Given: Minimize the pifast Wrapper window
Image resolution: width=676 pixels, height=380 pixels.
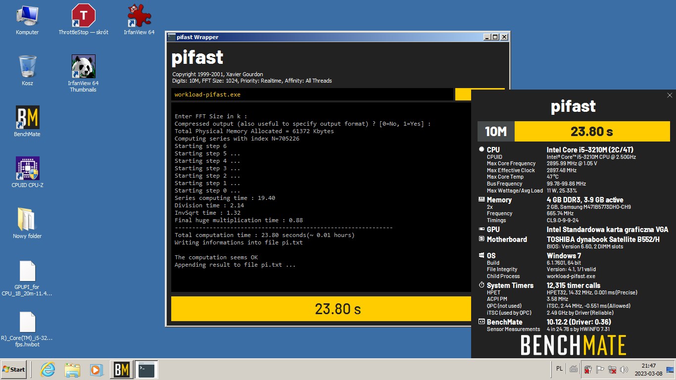Looking at the screenshot, I should (487, 37).
